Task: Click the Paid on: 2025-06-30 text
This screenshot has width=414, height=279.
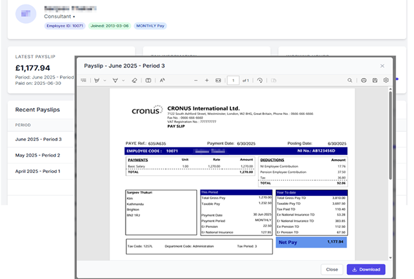Action: tap(38, 83)
